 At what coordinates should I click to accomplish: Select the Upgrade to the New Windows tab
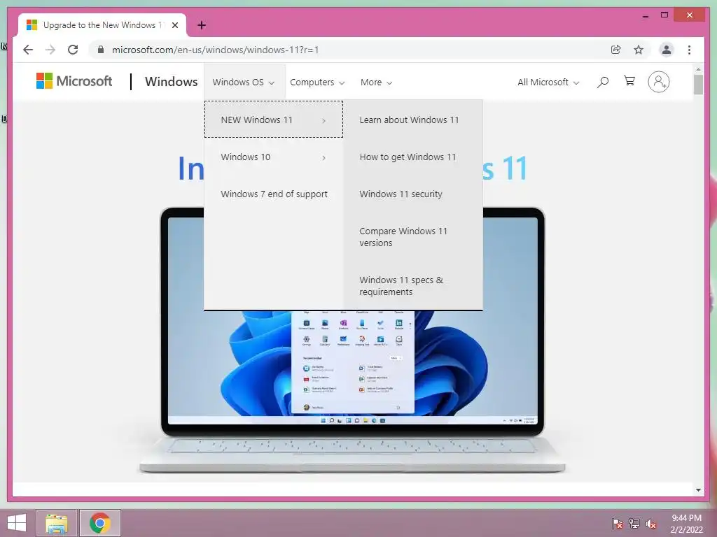[102, 25]
